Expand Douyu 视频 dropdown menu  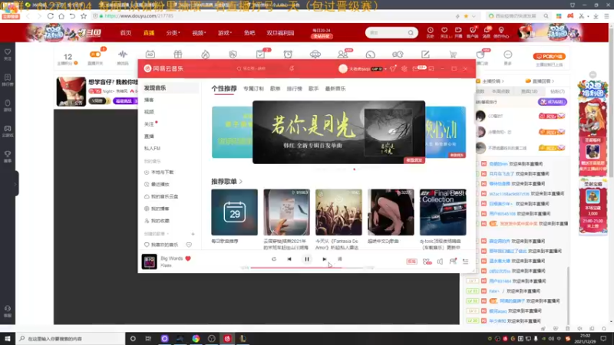[x=199, y=33]
